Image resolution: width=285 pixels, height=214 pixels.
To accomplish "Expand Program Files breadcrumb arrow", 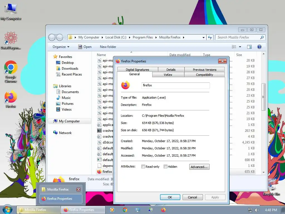I will (156, 37).
